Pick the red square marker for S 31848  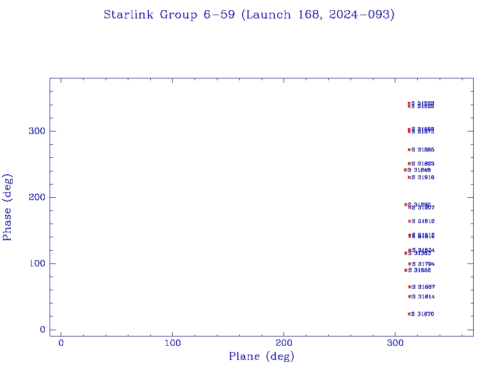pos(406,170)
